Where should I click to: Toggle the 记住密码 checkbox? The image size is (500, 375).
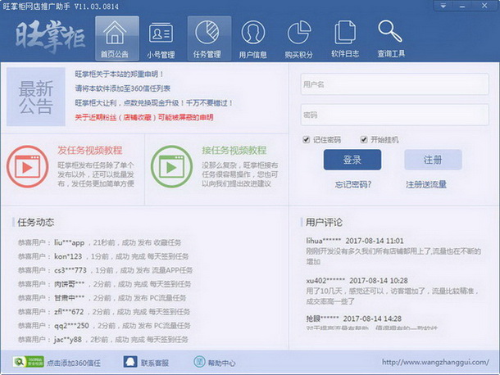click(306, 139)
